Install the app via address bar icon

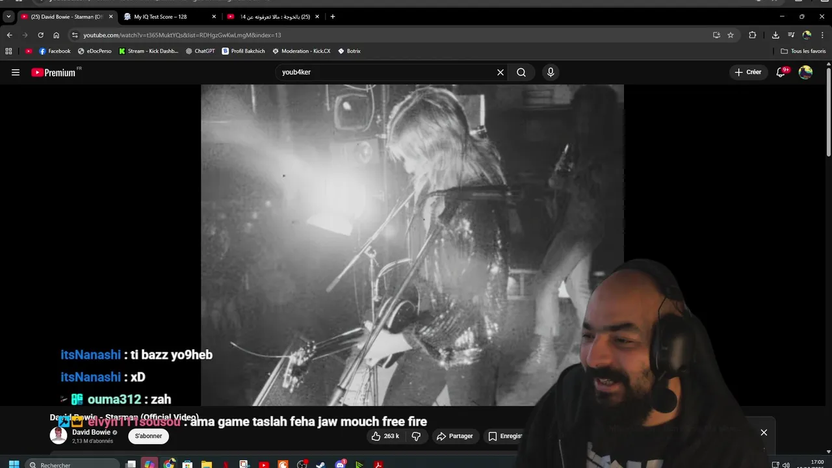point(716,35)
